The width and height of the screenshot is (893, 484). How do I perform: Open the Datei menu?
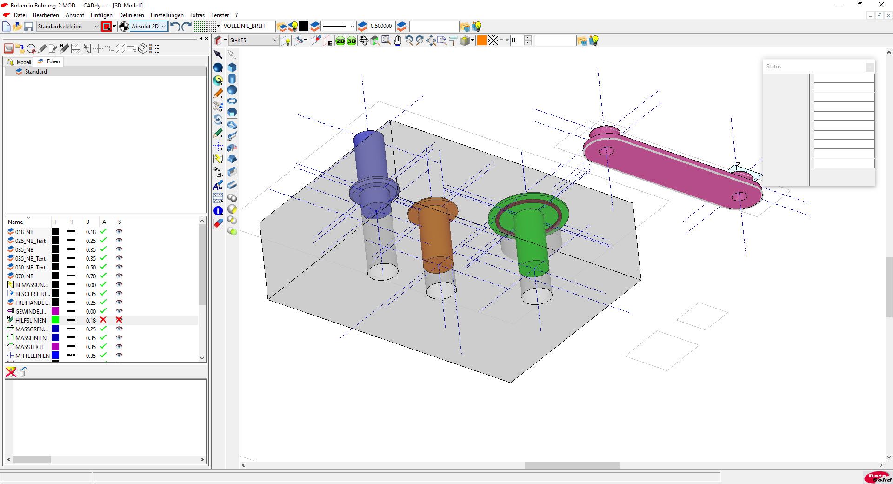tap(20, 15)
